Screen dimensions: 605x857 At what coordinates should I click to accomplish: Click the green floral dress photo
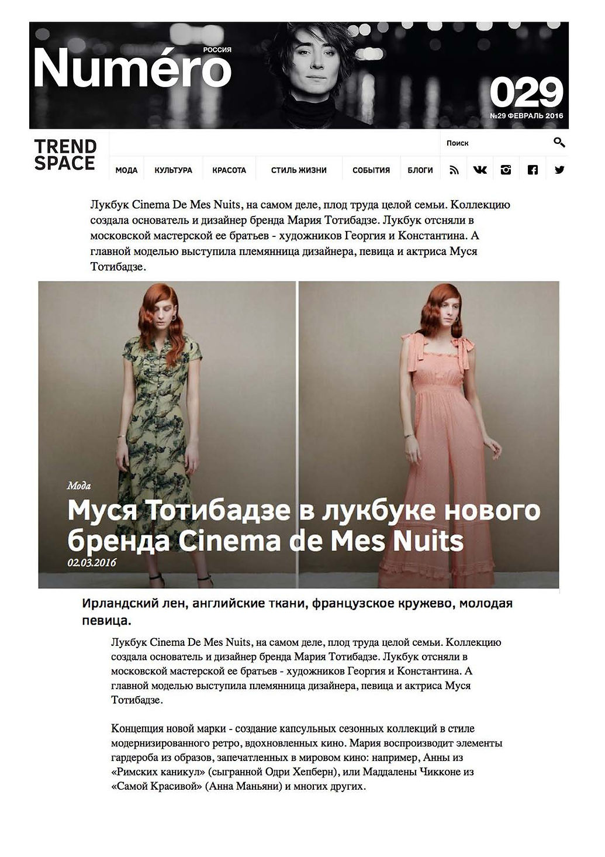167,435
